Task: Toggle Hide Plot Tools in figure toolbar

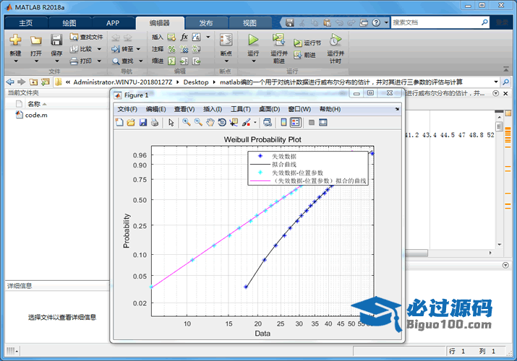Action: 311,123
